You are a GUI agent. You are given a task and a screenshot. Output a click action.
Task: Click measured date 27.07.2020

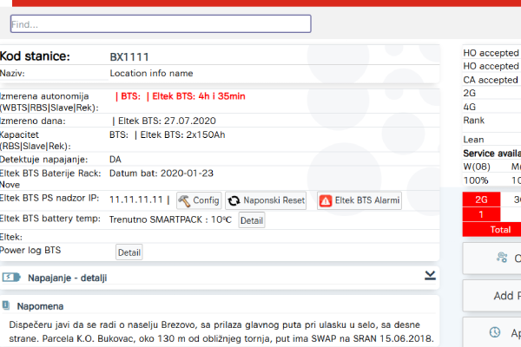point(190,121)
